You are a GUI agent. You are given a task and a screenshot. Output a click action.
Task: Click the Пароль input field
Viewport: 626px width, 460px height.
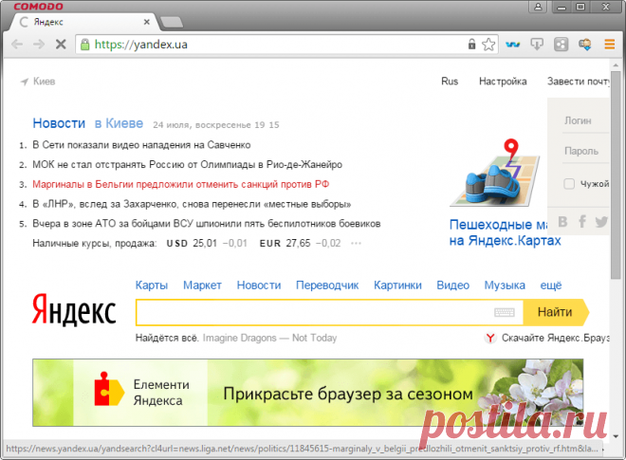coord(585,151)
